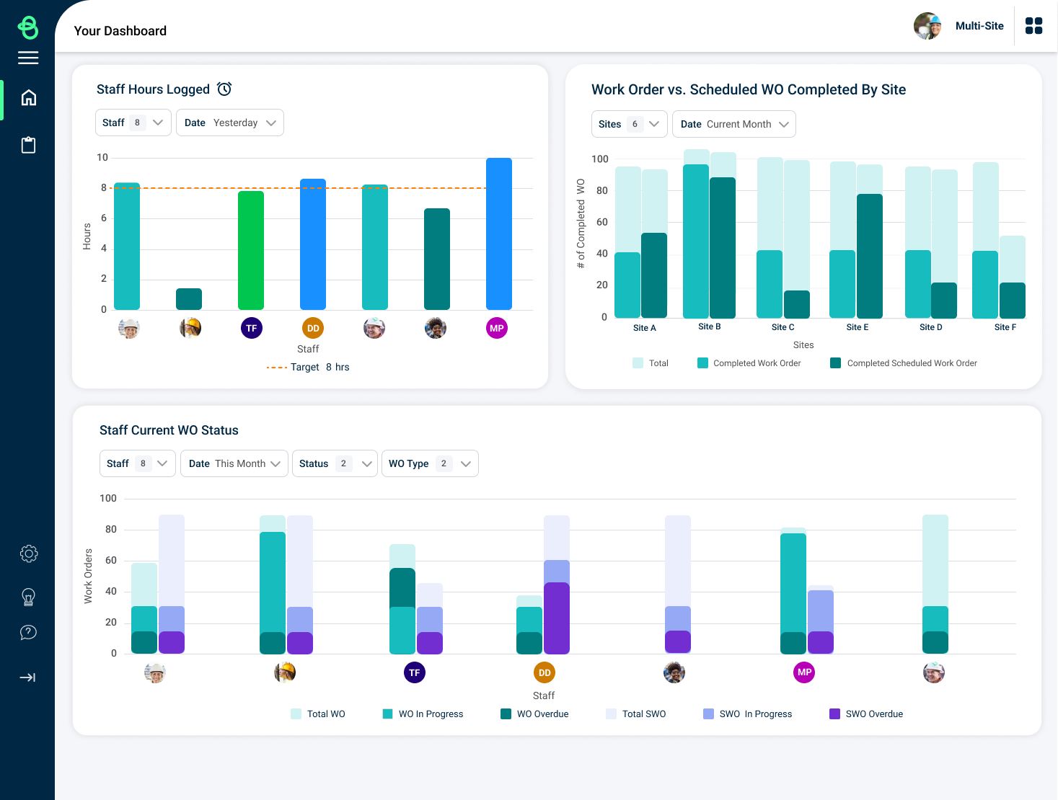Toggle Completed Scheduled Work Order legend
Viewport: 1058px width, 800px height.
click(x=904, y=363)
